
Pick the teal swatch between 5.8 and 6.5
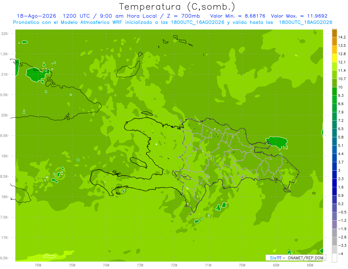click(x=334, y=133)
